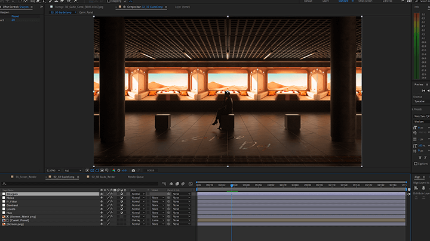The width and height of the screenshot is (430, 241).
Task: Switch to the 02_3D Guide_Render timeline tab
Action: coord(103,177)
